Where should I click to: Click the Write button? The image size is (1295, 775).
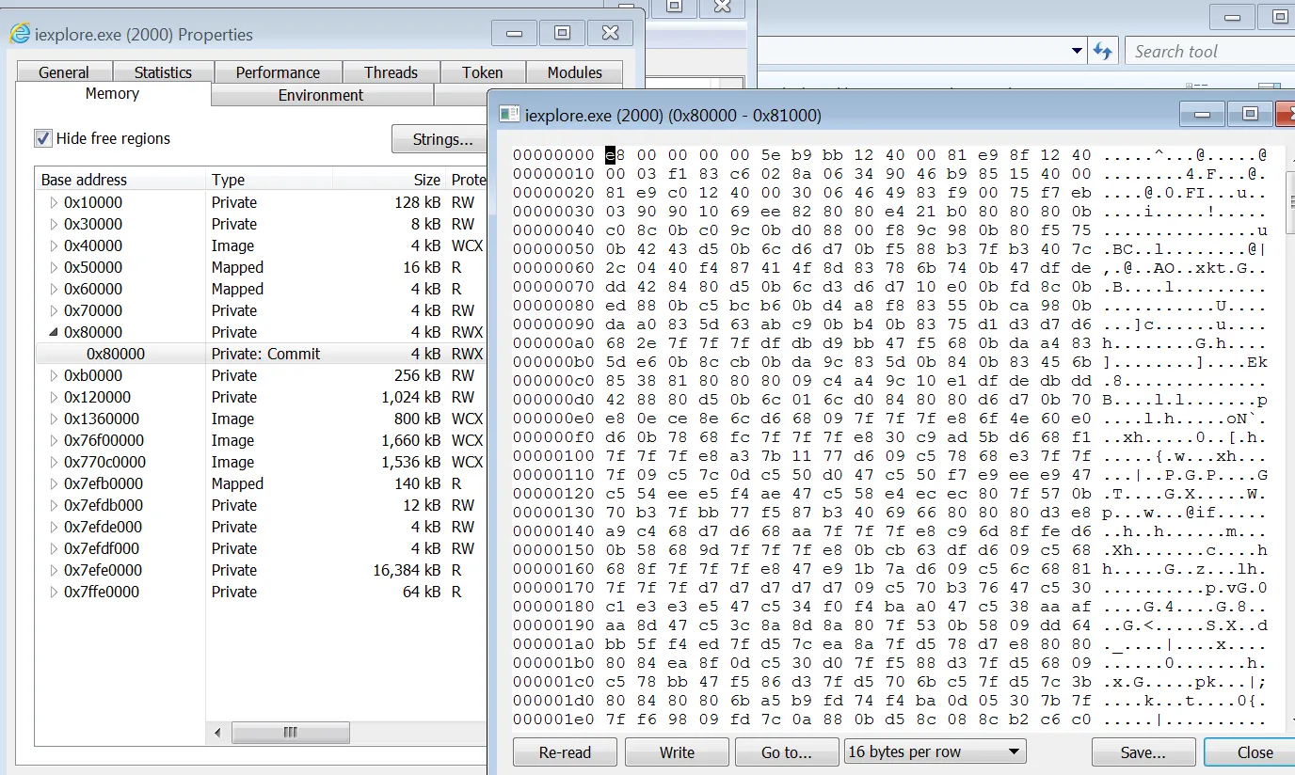[677, 751]
